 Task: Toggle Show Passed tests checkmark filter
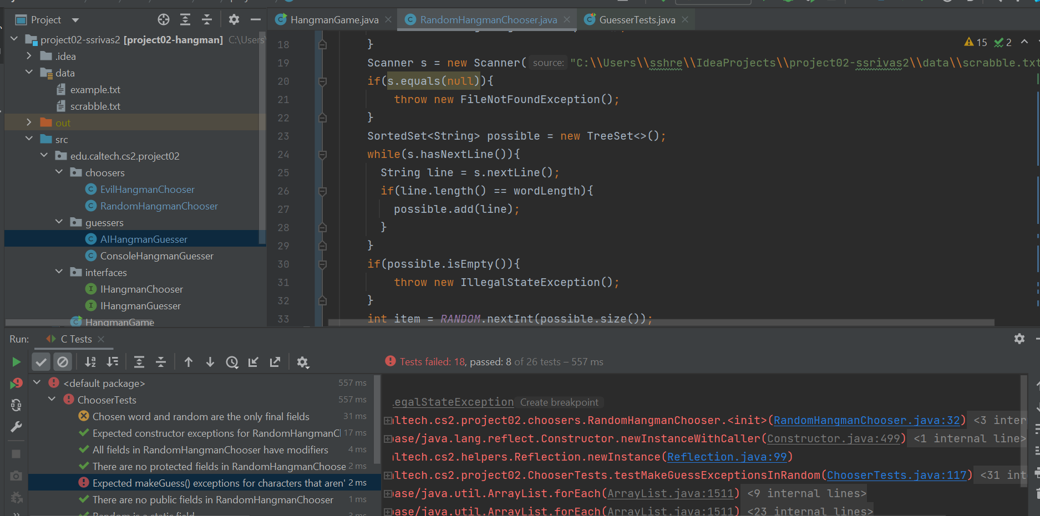(41, 362)
